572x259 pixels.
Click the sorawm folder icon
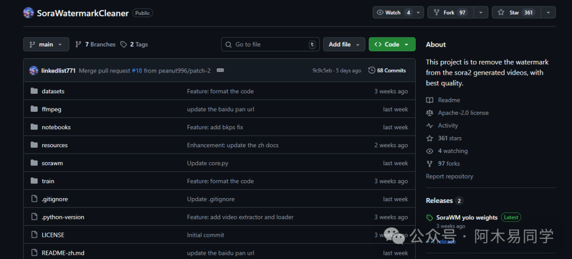(34, 163)
